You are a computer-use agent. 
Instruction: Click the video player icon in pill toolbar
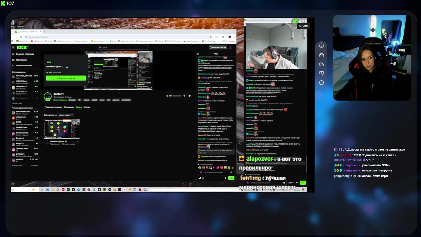[x=321, y=73]
